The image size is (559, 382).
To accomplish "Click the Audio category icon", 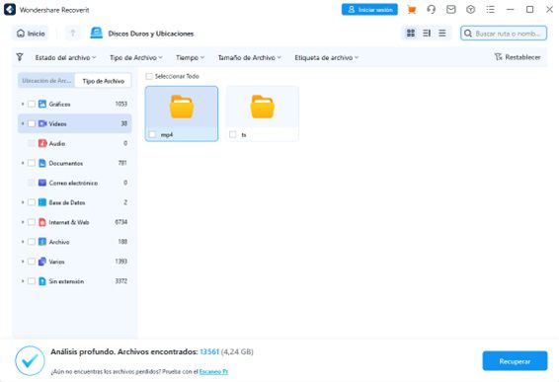I will [x=42, y=143].
